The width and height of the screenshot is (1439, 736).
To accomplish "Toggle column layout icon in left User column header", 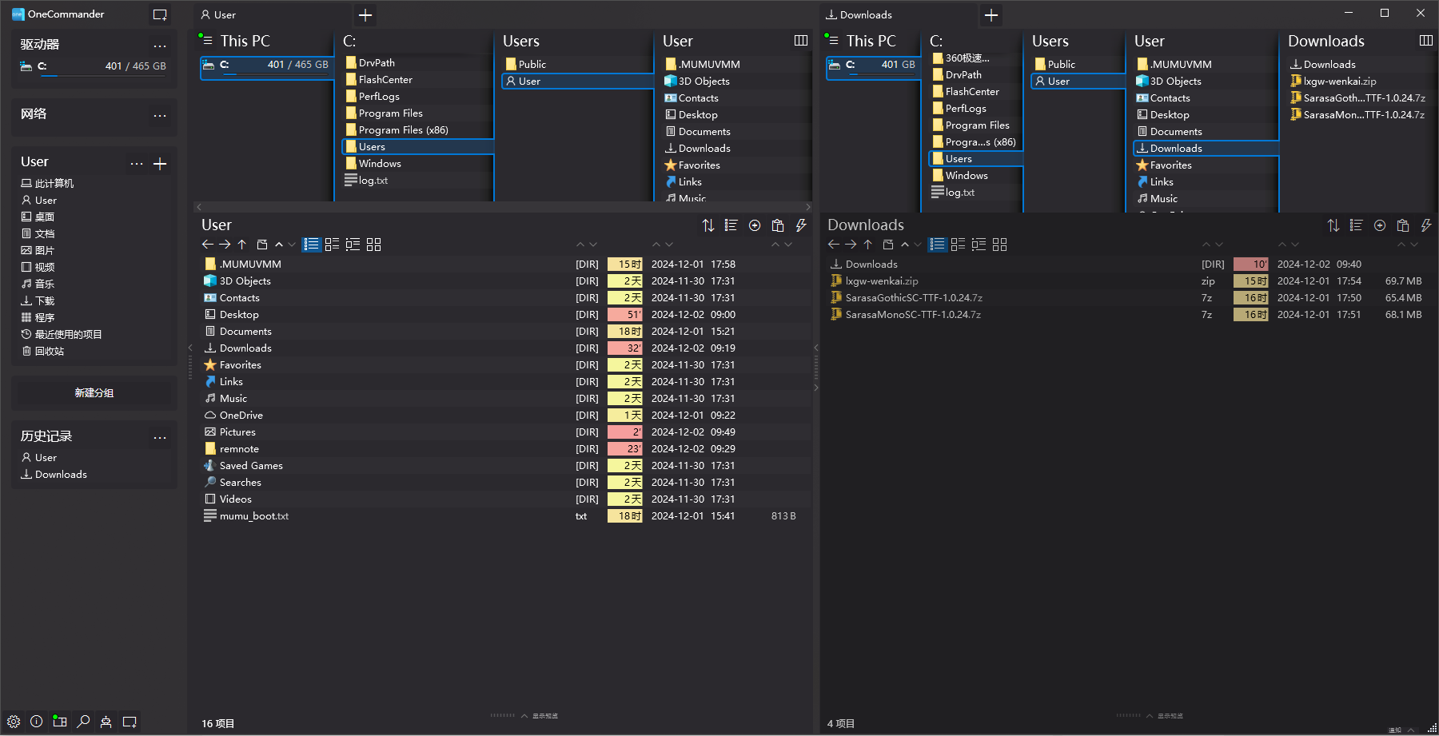I will (x=801, y=41).
